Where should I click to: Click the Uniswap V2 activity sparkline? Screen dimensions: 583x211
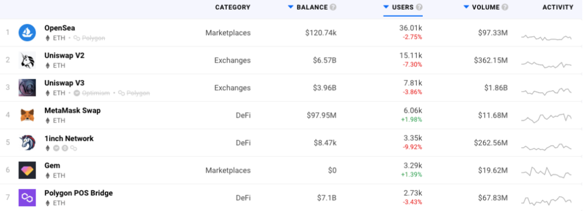[x=546, y=65]
